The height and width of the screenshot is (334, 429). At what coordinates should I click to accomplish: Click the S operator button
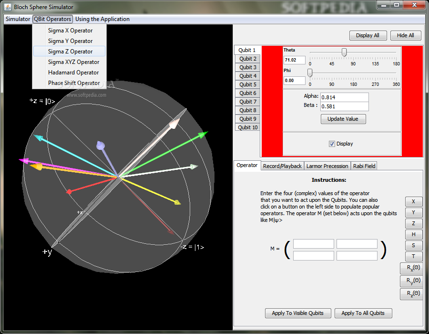[x=413, y=245]
